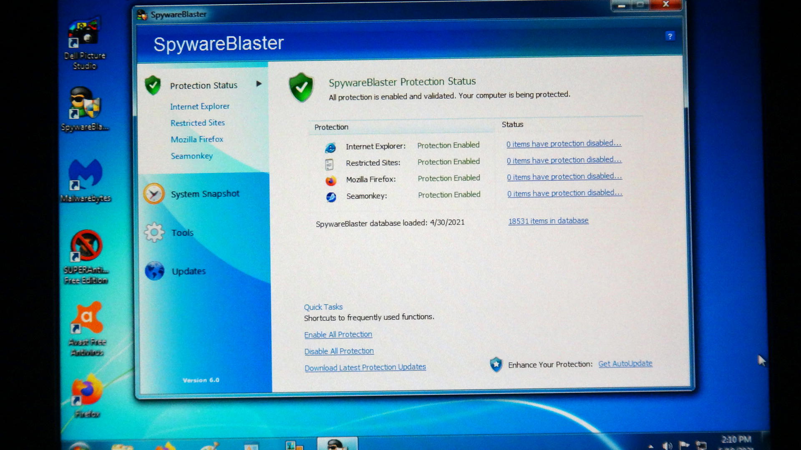Click the green shield beside Protection Status sidebar
This screenshot has width=801, height=450.
(153, 85)
